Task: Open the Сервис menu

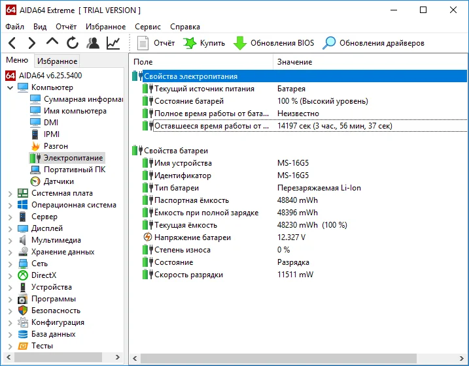Action: coord(148,27)
